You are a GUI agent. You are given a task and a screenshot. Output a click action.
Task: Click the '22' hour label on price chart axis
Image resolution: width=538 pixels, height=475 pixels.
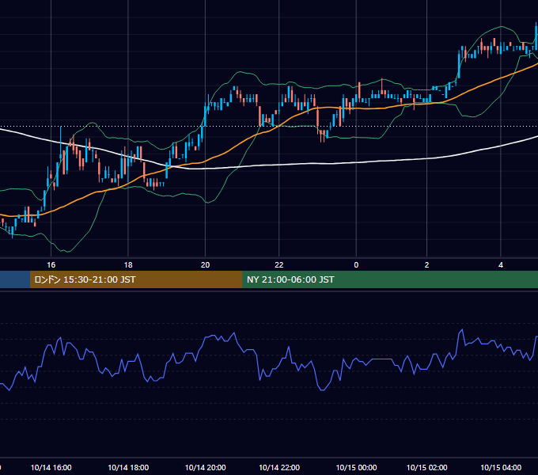pos(279,265)
